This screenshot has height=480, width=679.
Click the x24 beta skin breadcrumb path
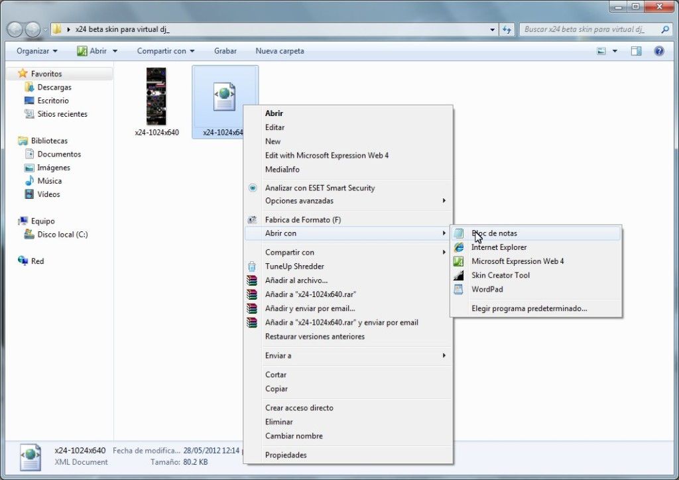(x=122, y=29)
